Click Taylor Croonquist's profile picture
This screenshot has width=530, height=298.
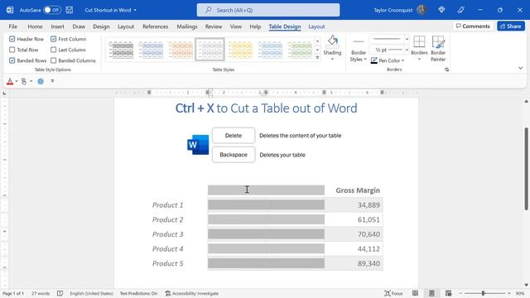pyautogui.click(x=422, y=10)
